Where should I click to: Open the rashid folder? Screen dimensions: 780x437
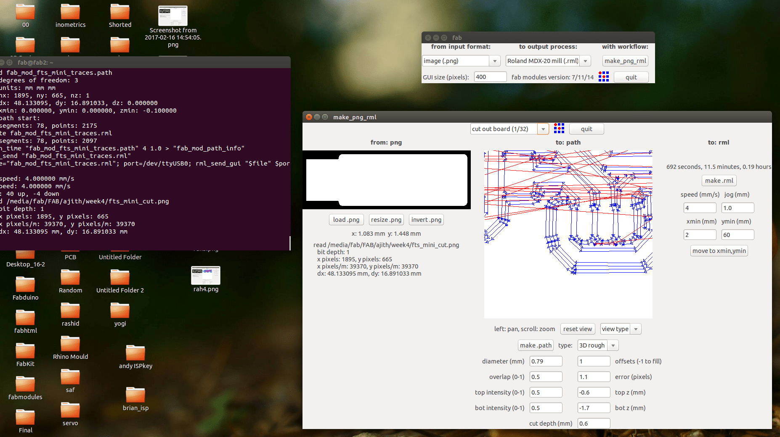(70, 314)
